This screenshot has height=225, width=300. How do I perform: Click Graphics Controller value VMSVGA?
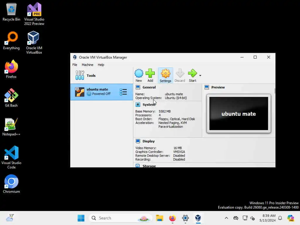pos(179,152)
